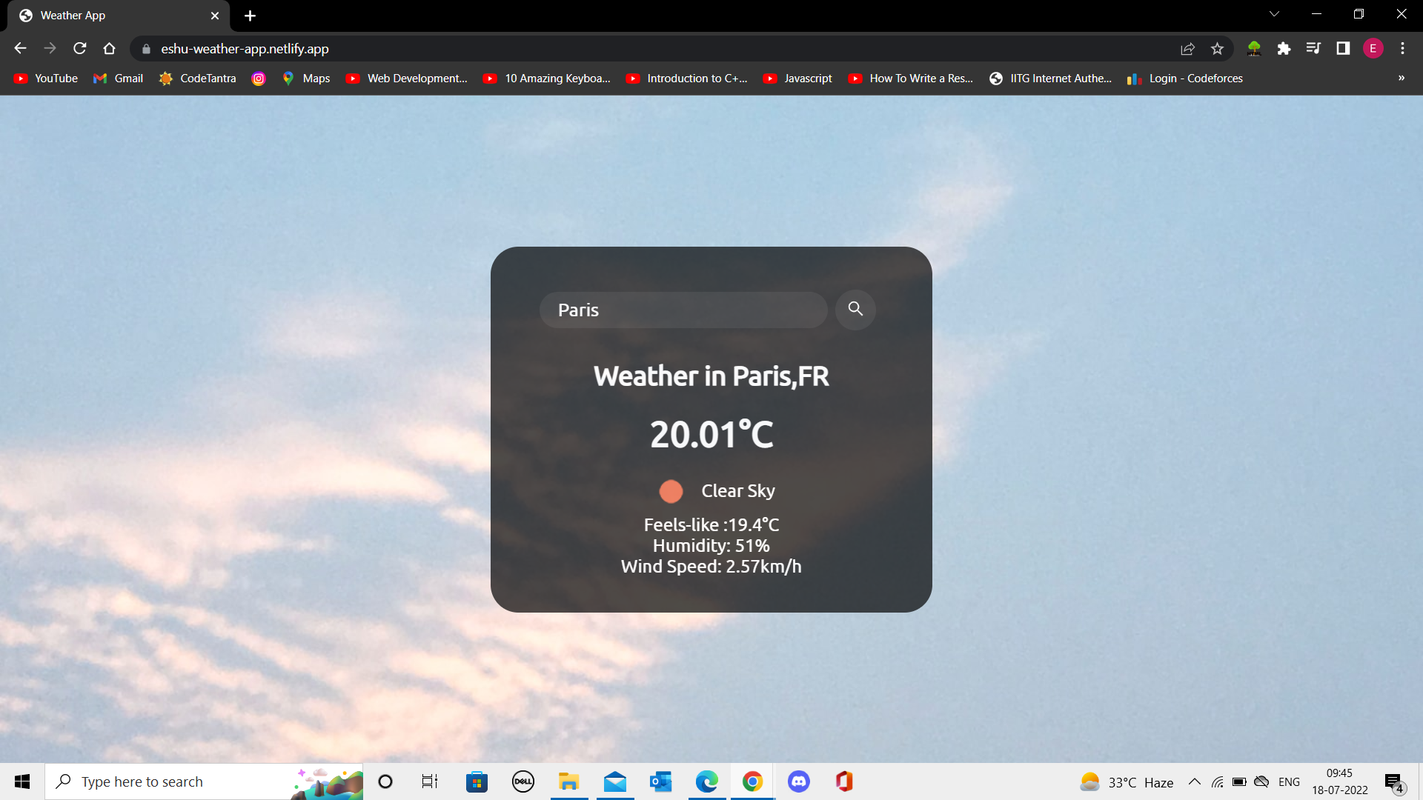Open the Chrome three-dot menu
The image size is (1423, 800).
(1402, 48)
